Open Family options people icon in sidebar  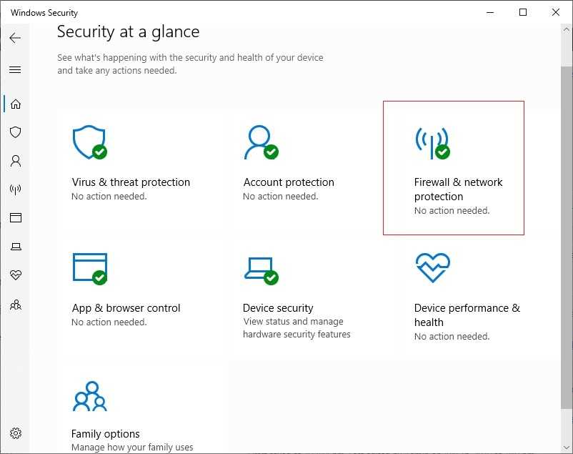pos(15,305)
